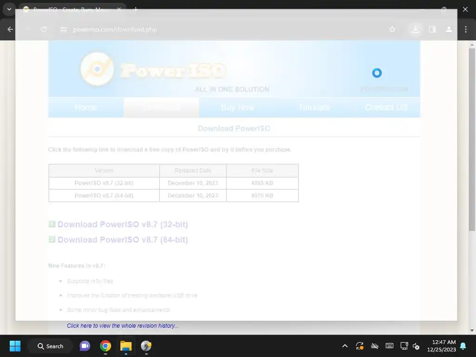Click Download PowerISO v8.7 (64-bit) link

click(123, 240)
